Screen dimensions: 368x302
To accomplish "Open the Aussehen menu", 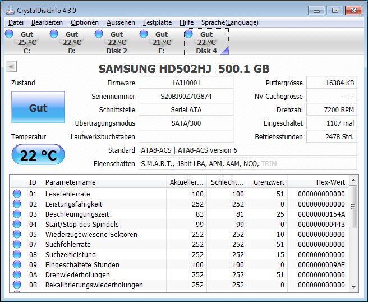I will tap(121, 22).
